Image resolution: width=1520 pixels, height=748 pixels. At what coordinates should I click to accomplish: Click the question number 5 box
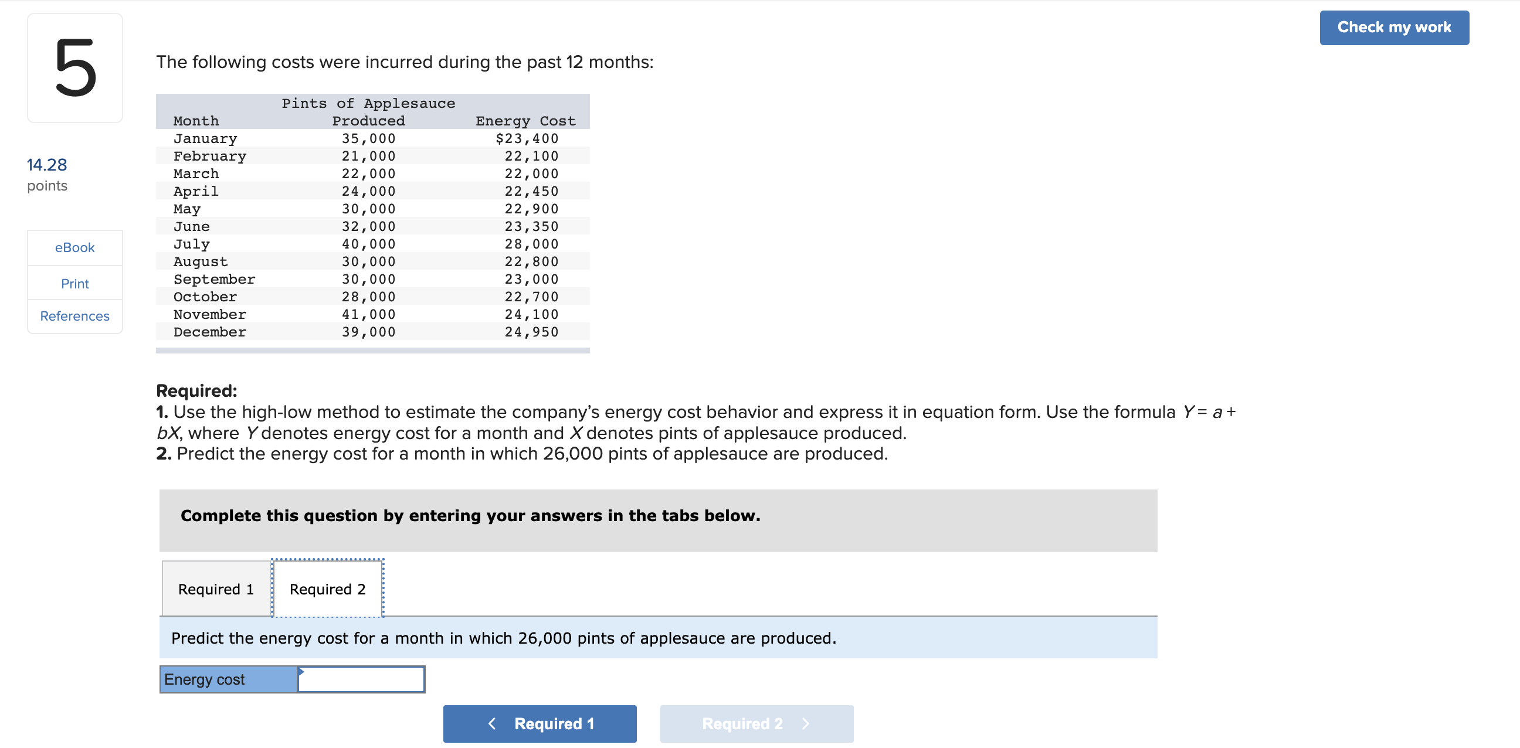[x=75, y=68]
